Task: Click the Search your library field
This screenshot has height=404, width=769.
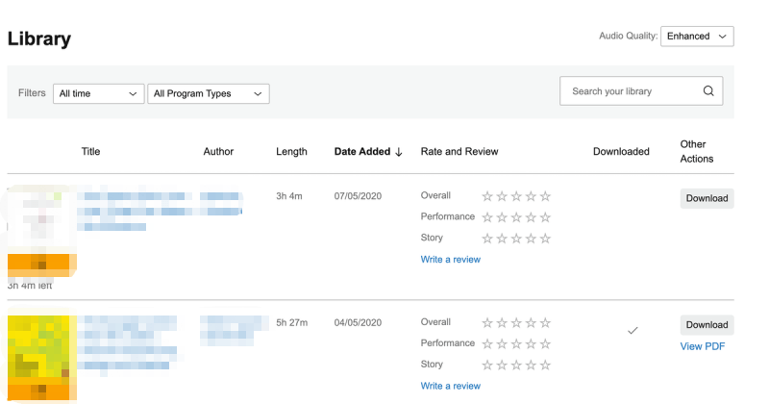Action: [x=630, y=91]
